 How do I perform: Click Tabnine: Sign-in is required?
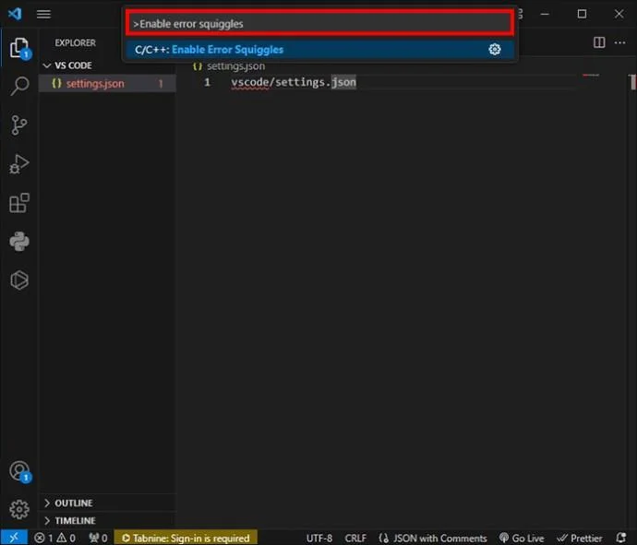(x=186, y=539)
